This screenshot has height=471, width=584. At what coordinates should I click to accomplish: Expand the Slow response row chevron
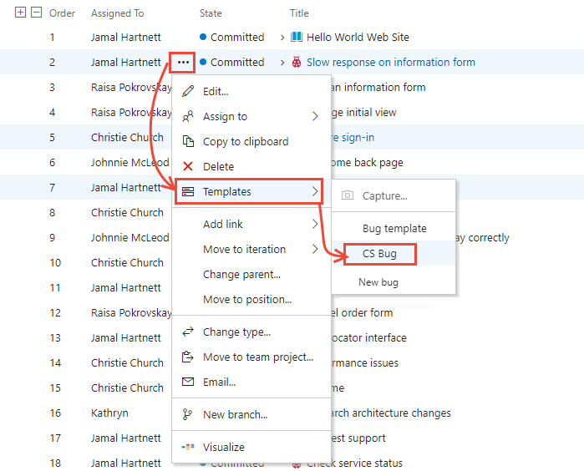pyautogui.click(x=282, y=62)
